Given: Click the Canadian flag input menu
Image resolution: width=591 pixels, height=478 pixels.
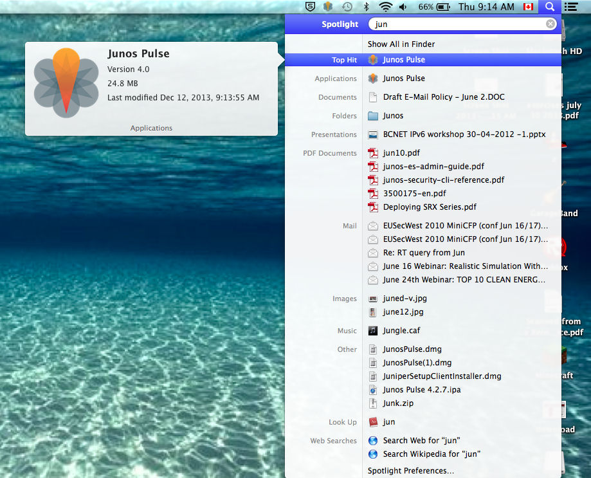Looking at the screenshot, I should (528, 7).
